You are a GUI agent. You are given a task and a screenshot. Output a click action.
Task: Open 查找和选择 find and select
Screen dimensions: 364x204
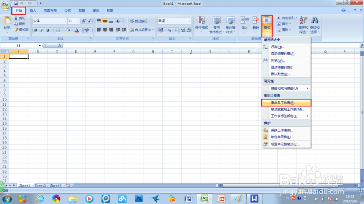pos(314,25)
